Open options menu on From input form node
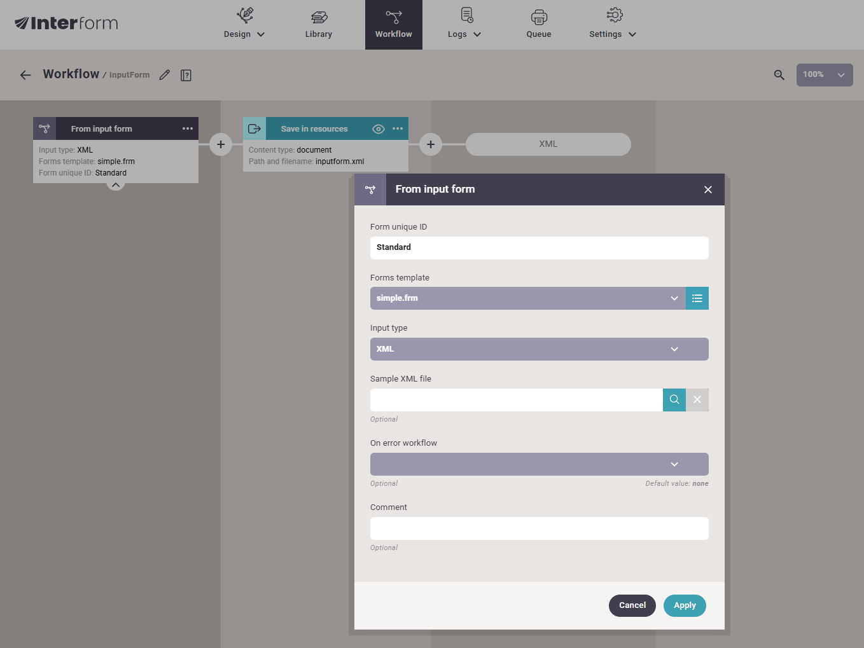 (188, 128)
